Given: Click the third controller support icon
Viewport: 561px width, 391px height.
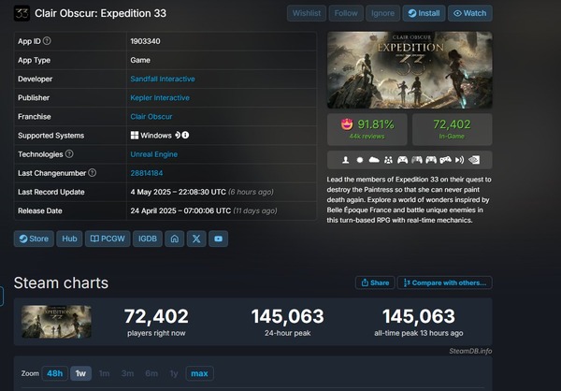Looking at the screenshot, I should pyautogui.click(x=431, y=160).
